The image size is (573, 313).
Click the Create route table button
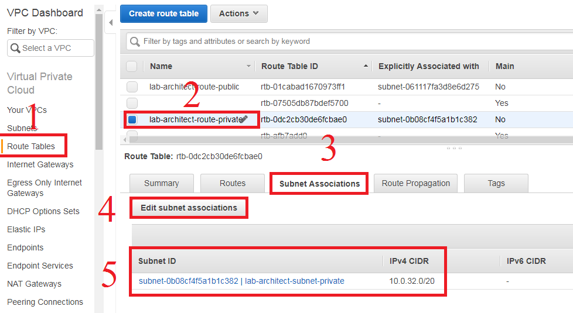[163, 13]
